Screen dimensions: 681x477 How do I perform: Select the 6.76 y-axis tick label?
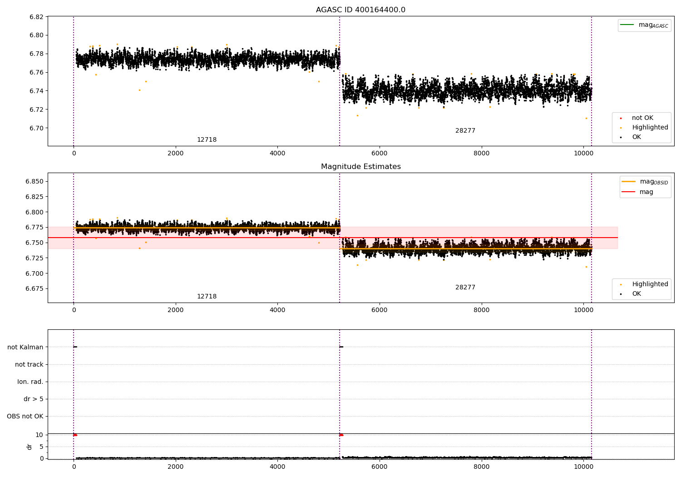click(x=36, y=73)
